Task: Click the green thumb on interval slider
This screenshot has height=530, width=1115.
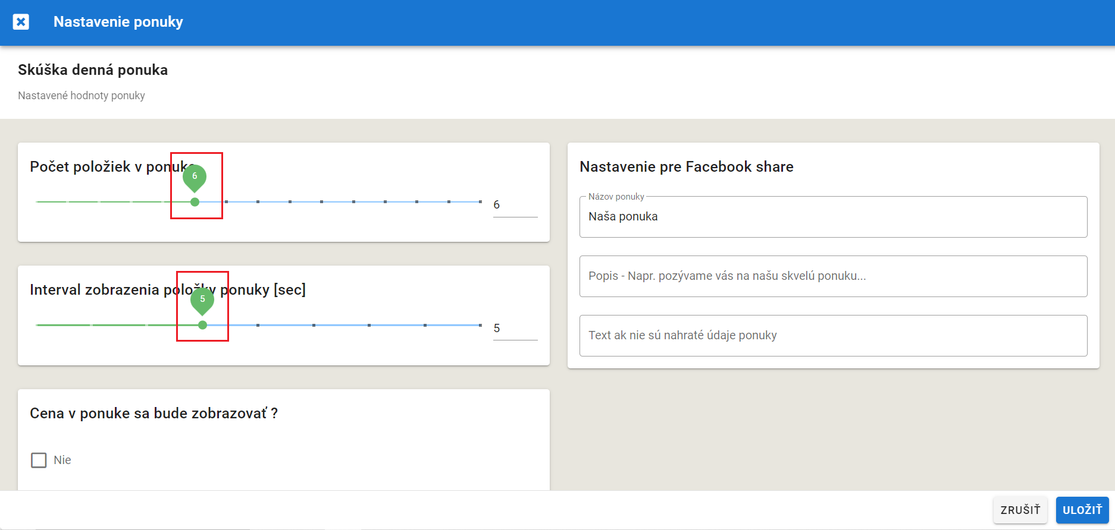Action: 202,325
